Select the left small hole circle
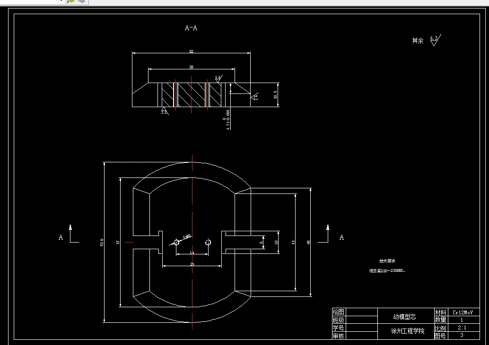The height and width of the screenshot is (345, 489). tap(176, 242)
